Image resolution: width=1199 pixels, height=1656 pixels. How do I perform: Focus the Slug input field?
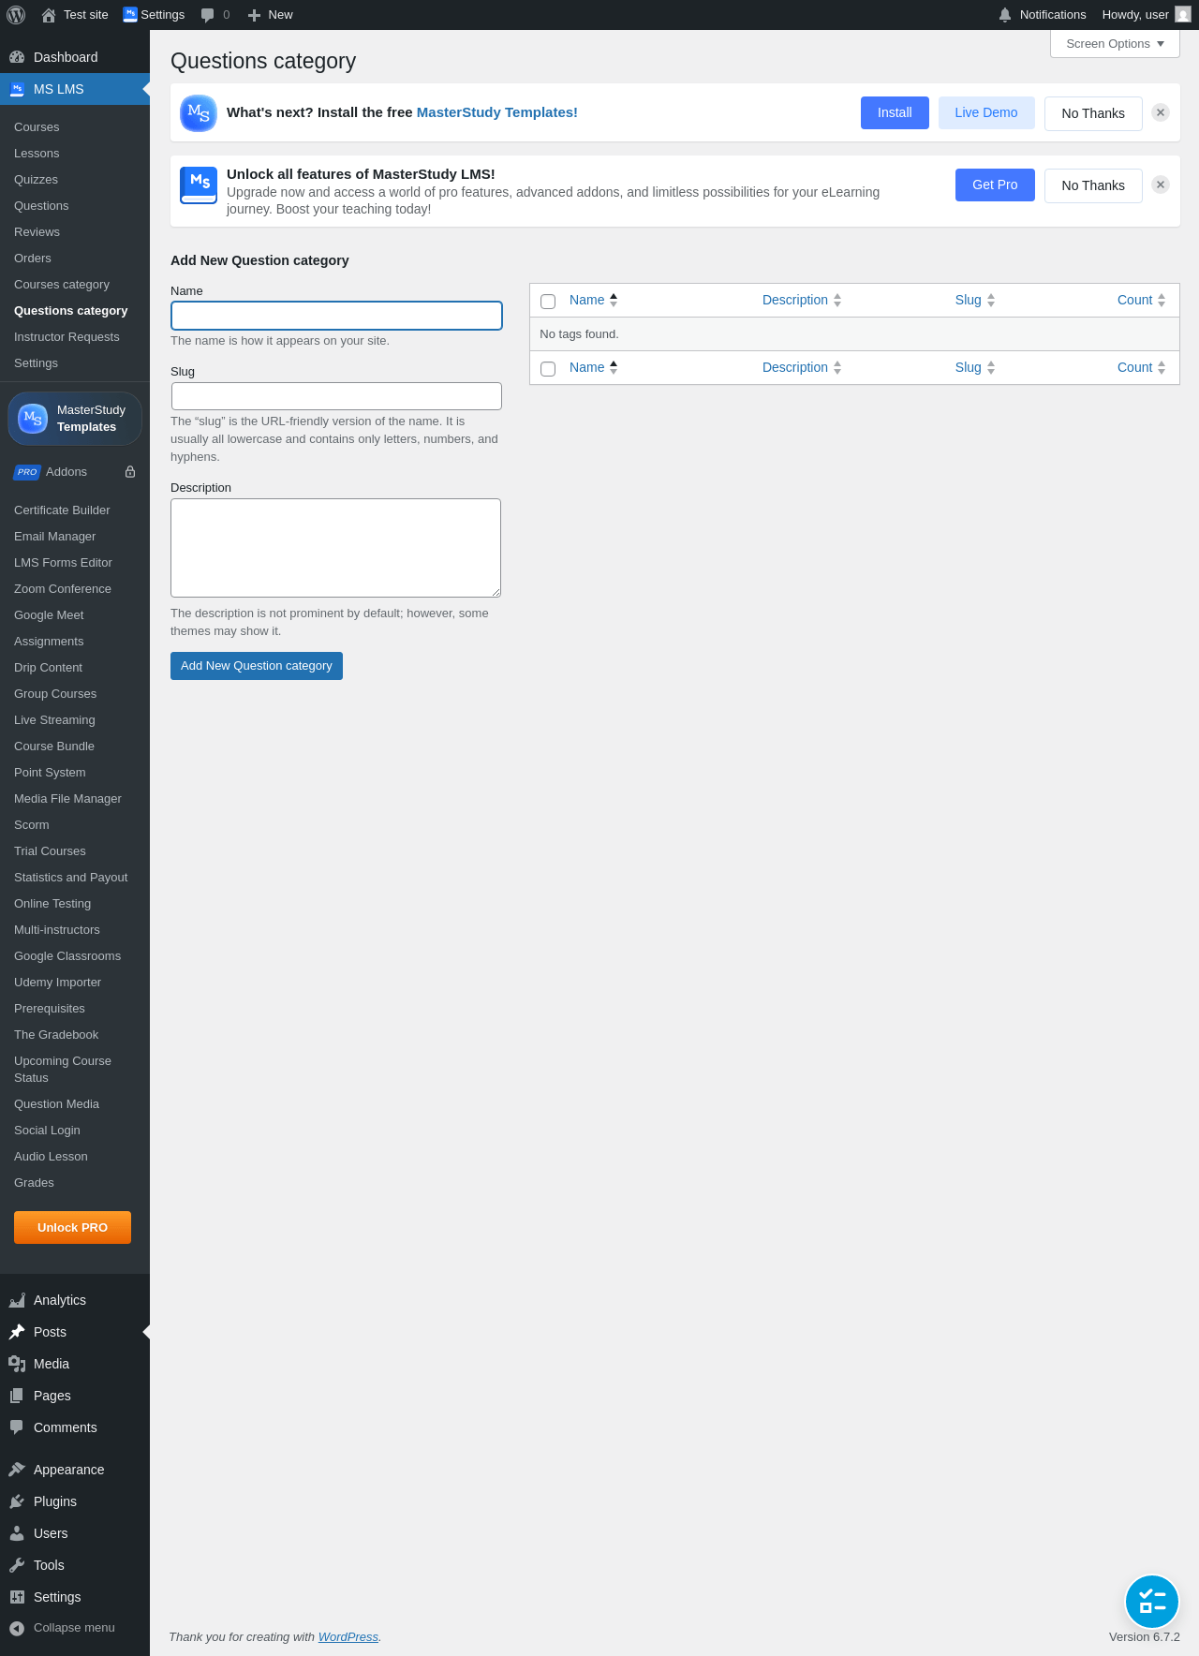pos(336,396)
